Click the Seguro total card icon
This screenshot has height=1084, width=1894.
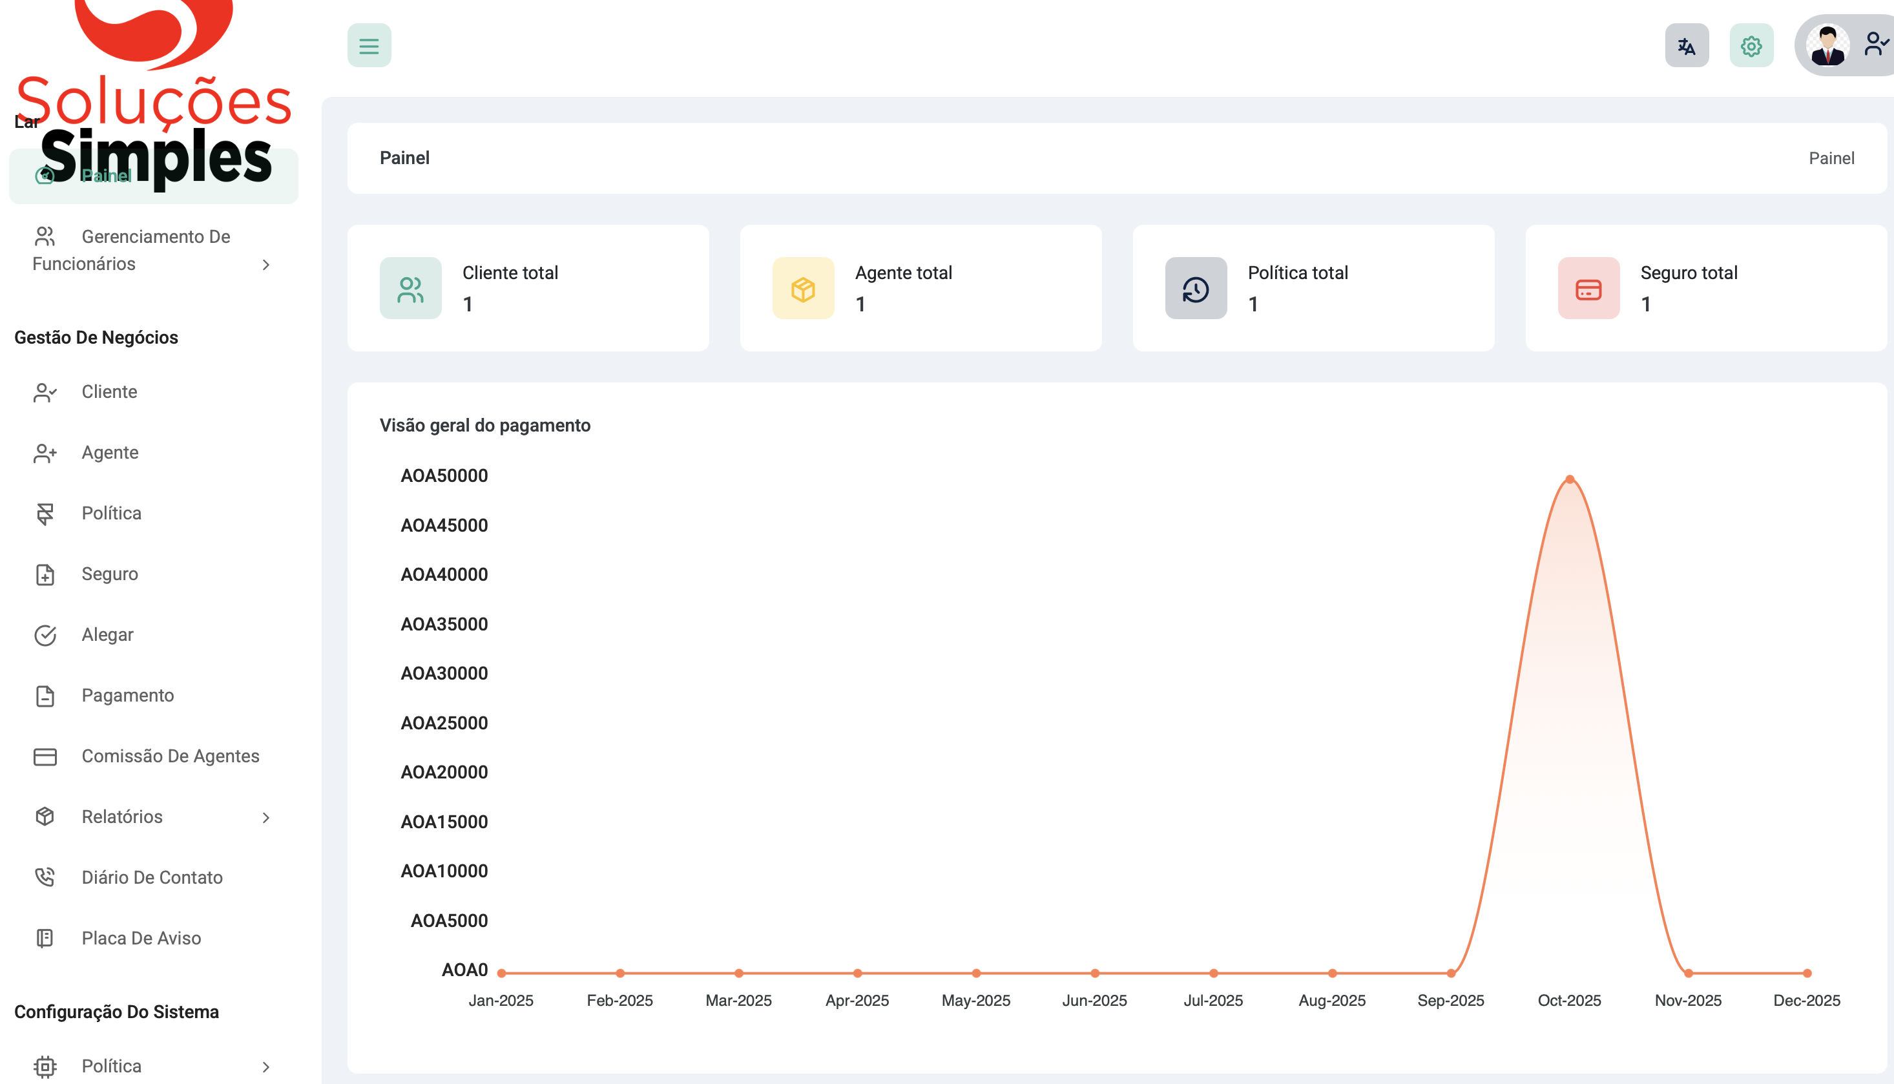point(1588,289)
